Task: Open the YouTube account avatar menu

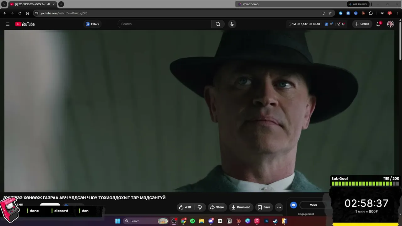Action: pos(390,24)
